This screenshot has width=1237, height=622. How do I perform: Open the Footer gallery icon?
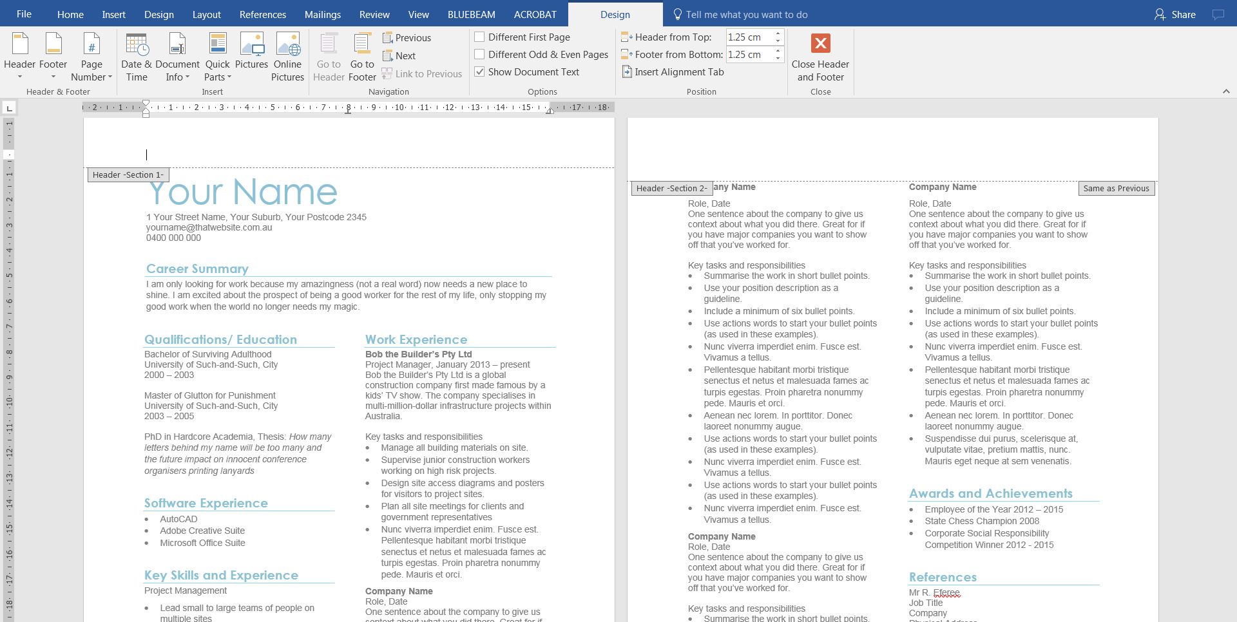53,44
